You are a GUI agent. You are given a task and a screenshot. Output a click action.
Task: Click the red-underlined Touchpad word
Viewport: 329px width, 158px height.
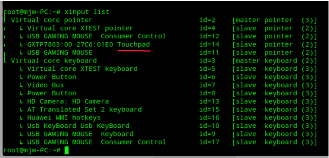134,44
